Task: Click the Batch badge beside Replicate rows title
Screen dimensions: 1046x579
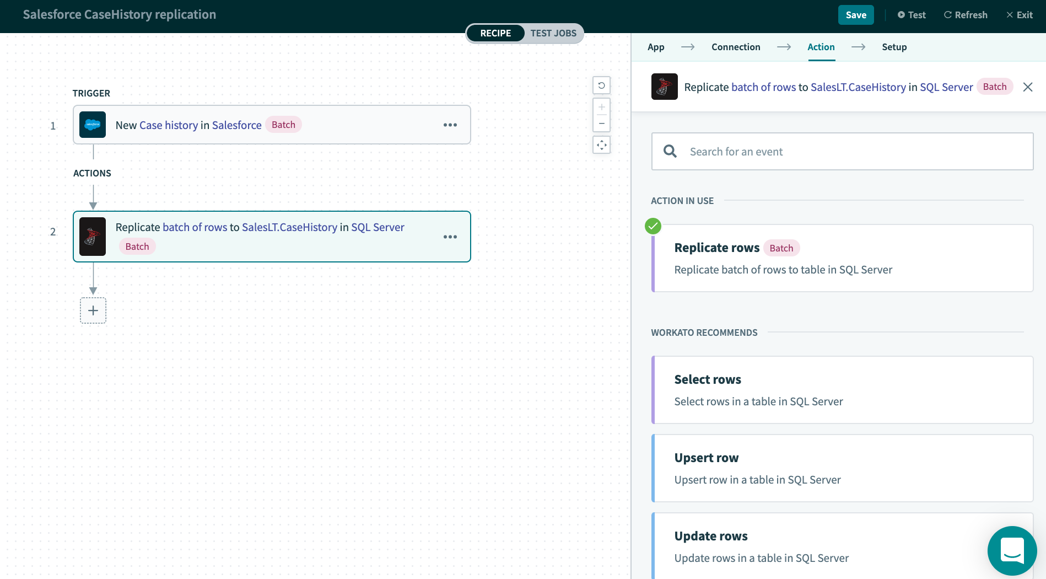Action: 781,248
